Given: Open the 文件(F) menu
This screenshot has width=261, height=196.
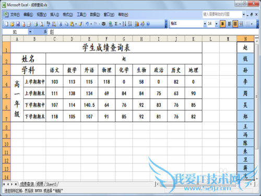Looking at the screenshot, I should tap(15, 15).
